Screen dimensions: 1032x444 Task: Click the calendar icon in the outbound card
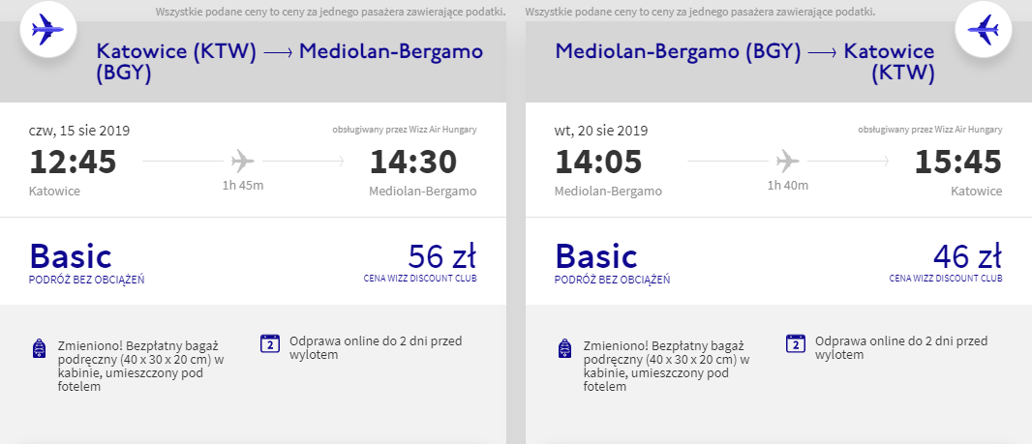point(270,343)
